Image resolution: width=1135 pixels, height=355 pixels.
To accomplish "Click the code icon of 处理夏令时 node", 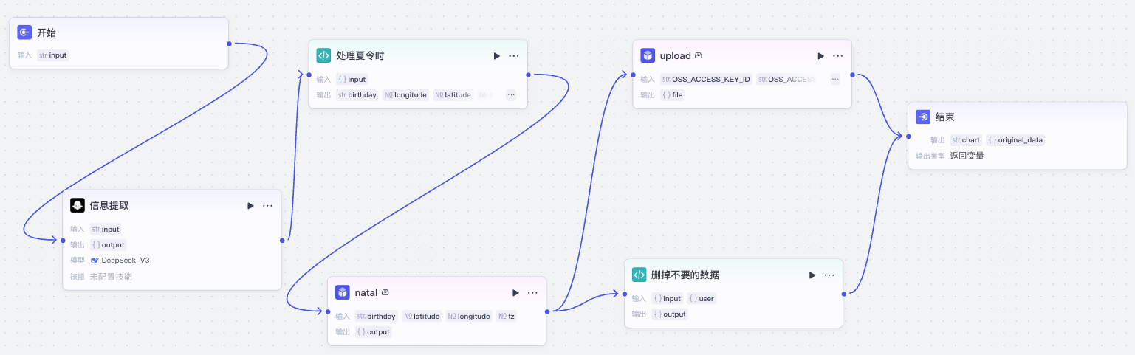I will 323,55.
